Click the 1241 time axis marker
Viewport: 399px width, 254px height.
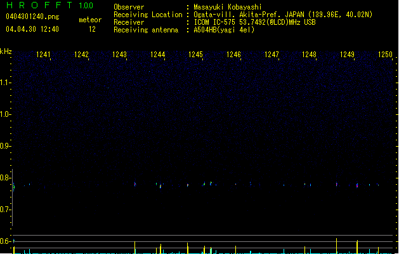click(x=43, y=55)
